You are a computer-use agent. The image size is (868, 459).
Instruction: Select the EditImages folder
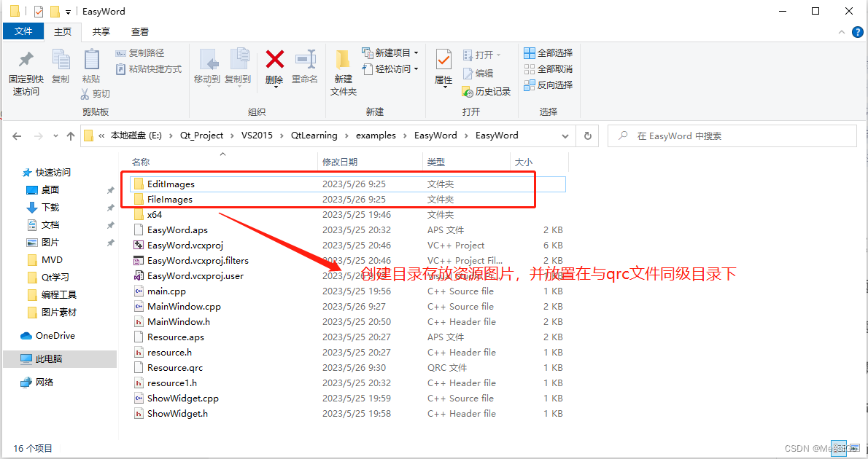pos(349,184)
